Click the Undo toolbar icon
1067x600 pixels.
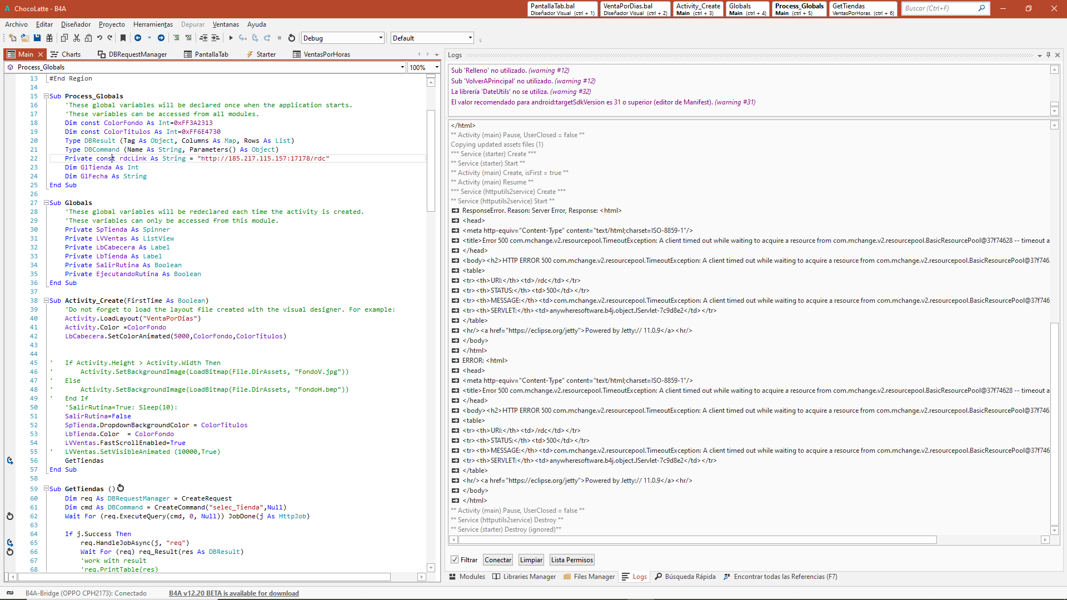click(x=99, y=38)
